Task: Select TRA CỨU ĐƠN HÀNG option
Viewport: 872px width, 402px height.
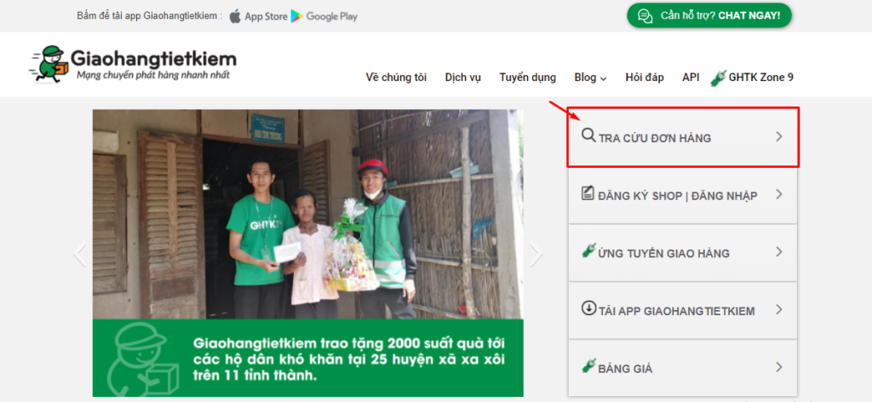Action: coord(682,137)
